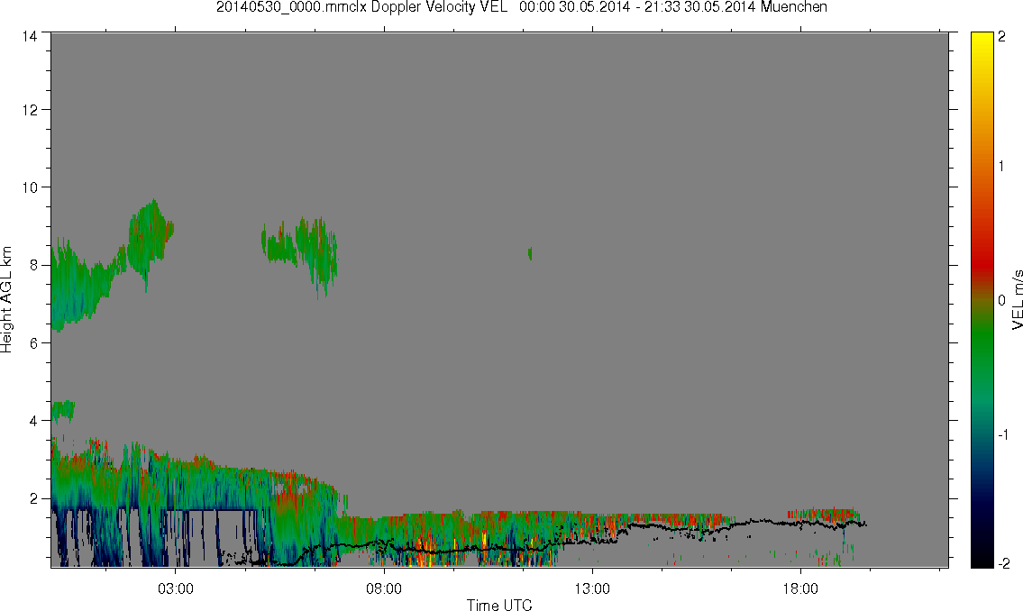Click the colorbar value -2 label
1023x611 pixels.
[1003, 564]
